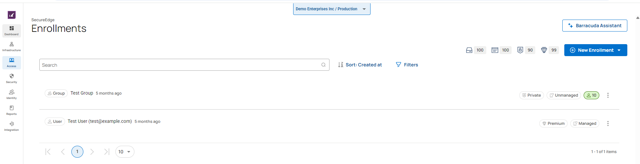Open more options for Test User

click(608, 123)
